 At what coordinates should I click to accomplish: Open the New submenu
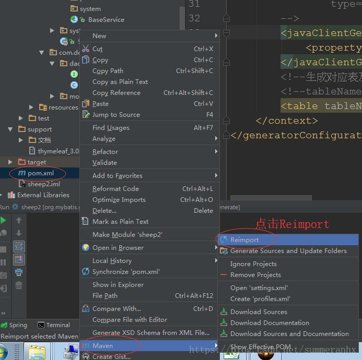coord(149,36)
